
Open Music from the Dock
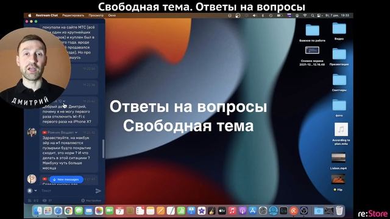(x=232, y=211)
